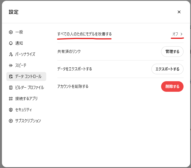Click the アカウントを削除する label
This screenshot has width=191, height=168.
73,86
